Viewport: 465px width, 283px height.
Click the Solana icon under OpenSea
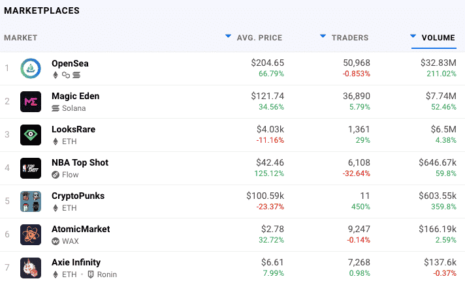click(76, 75)
